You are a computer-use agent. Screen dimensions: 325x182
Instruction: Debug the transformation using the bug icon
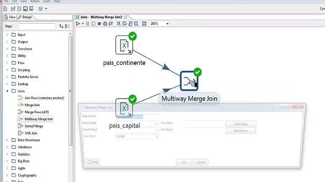click(x=105, y=24)
